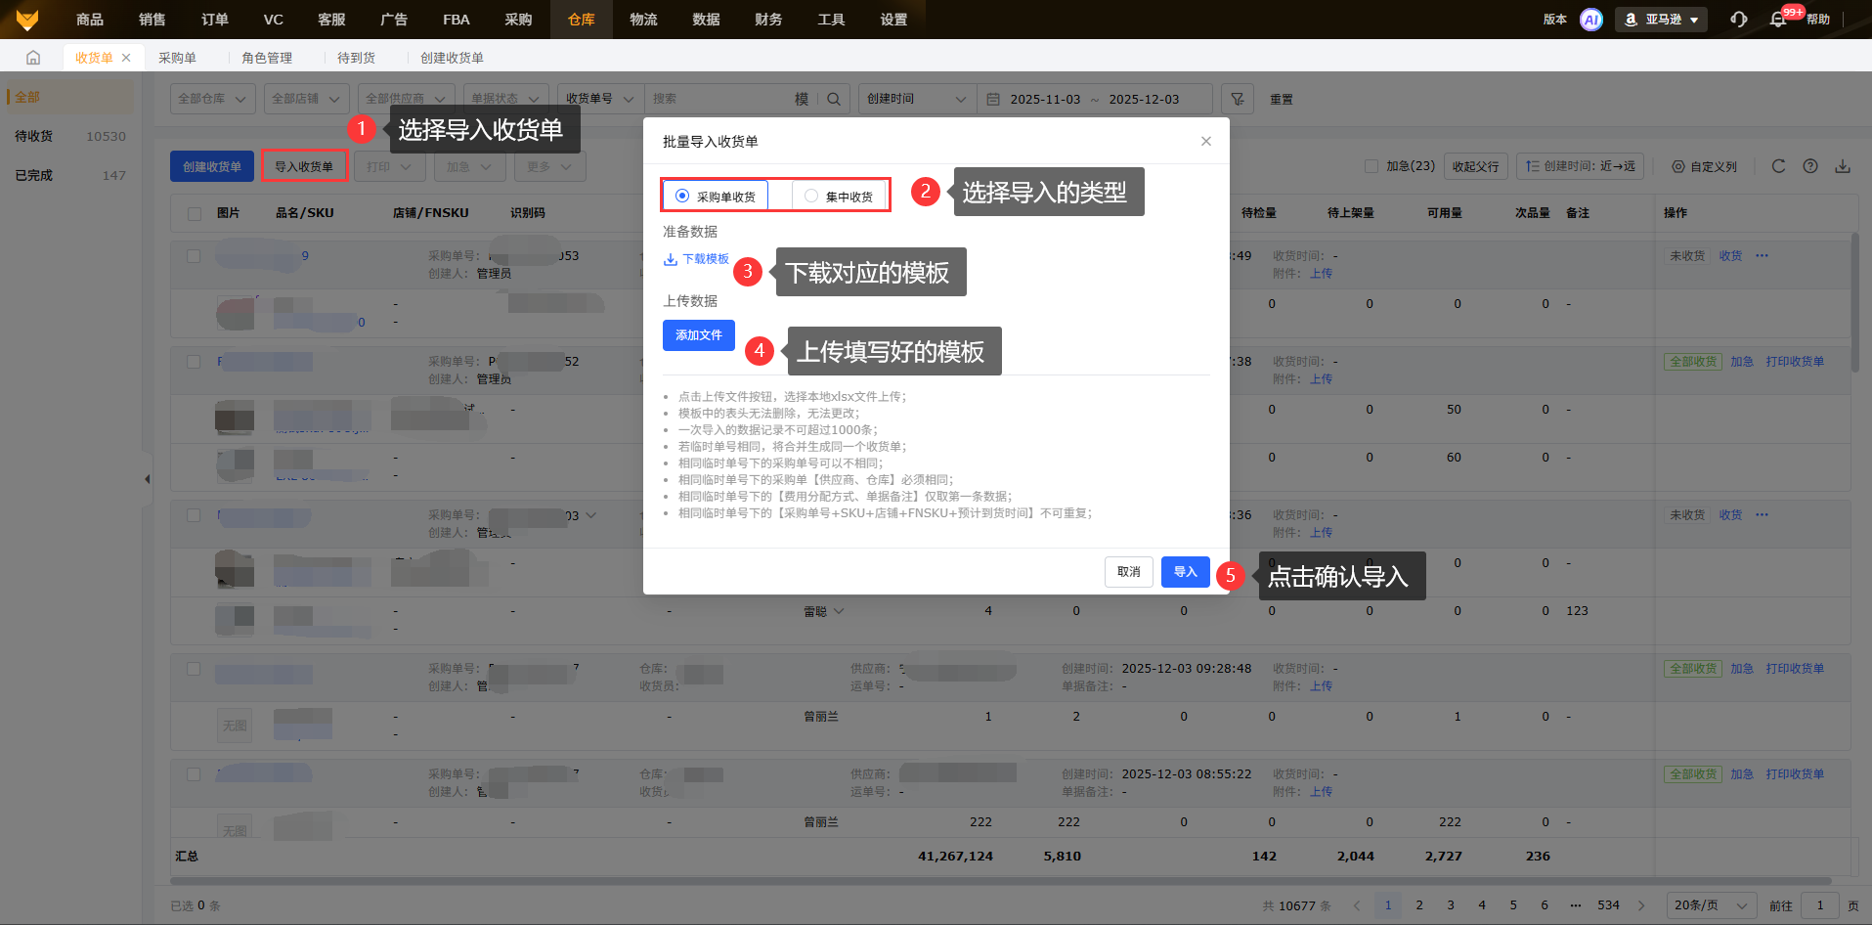The height and width of the screenshot is (925, 1872).
Task: Click the headset customer support icon
Action: click(1738, 20)
